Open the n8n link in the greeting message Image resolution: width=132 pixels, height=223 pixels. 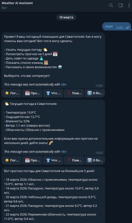tap(64, 84)
